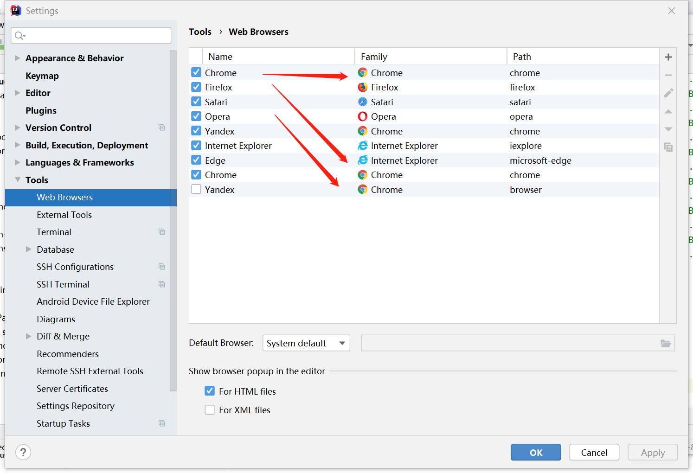The image size is (693, 473).
Task: Click the project-level icon beside SSH Terminal
Action: 161,284
